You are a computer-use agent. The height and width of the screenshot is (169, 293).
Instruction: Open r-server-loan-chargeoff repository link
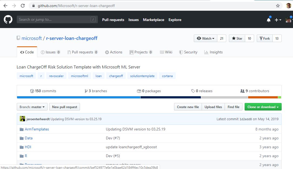(72, 38)
